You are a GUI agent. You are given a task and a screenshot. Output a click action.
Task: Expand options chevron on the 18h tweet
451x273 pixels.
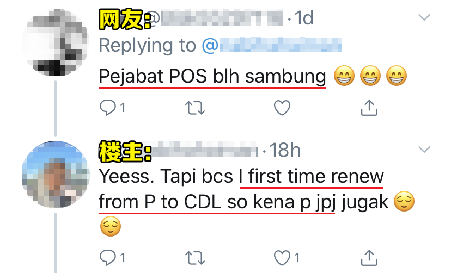[424, 150]
